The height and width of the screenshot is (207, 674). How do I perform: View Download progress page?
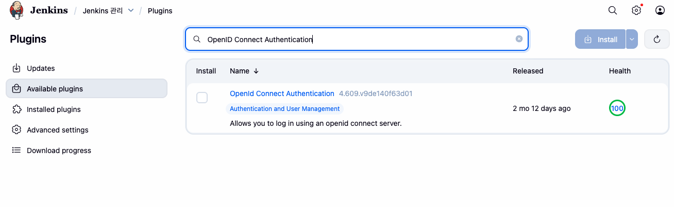87,150
